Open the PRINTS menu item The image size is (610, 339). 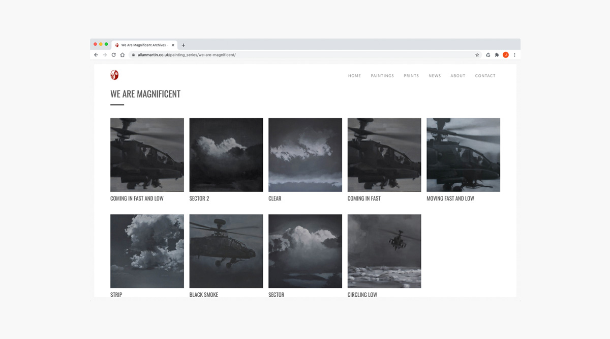click(411, 76)
